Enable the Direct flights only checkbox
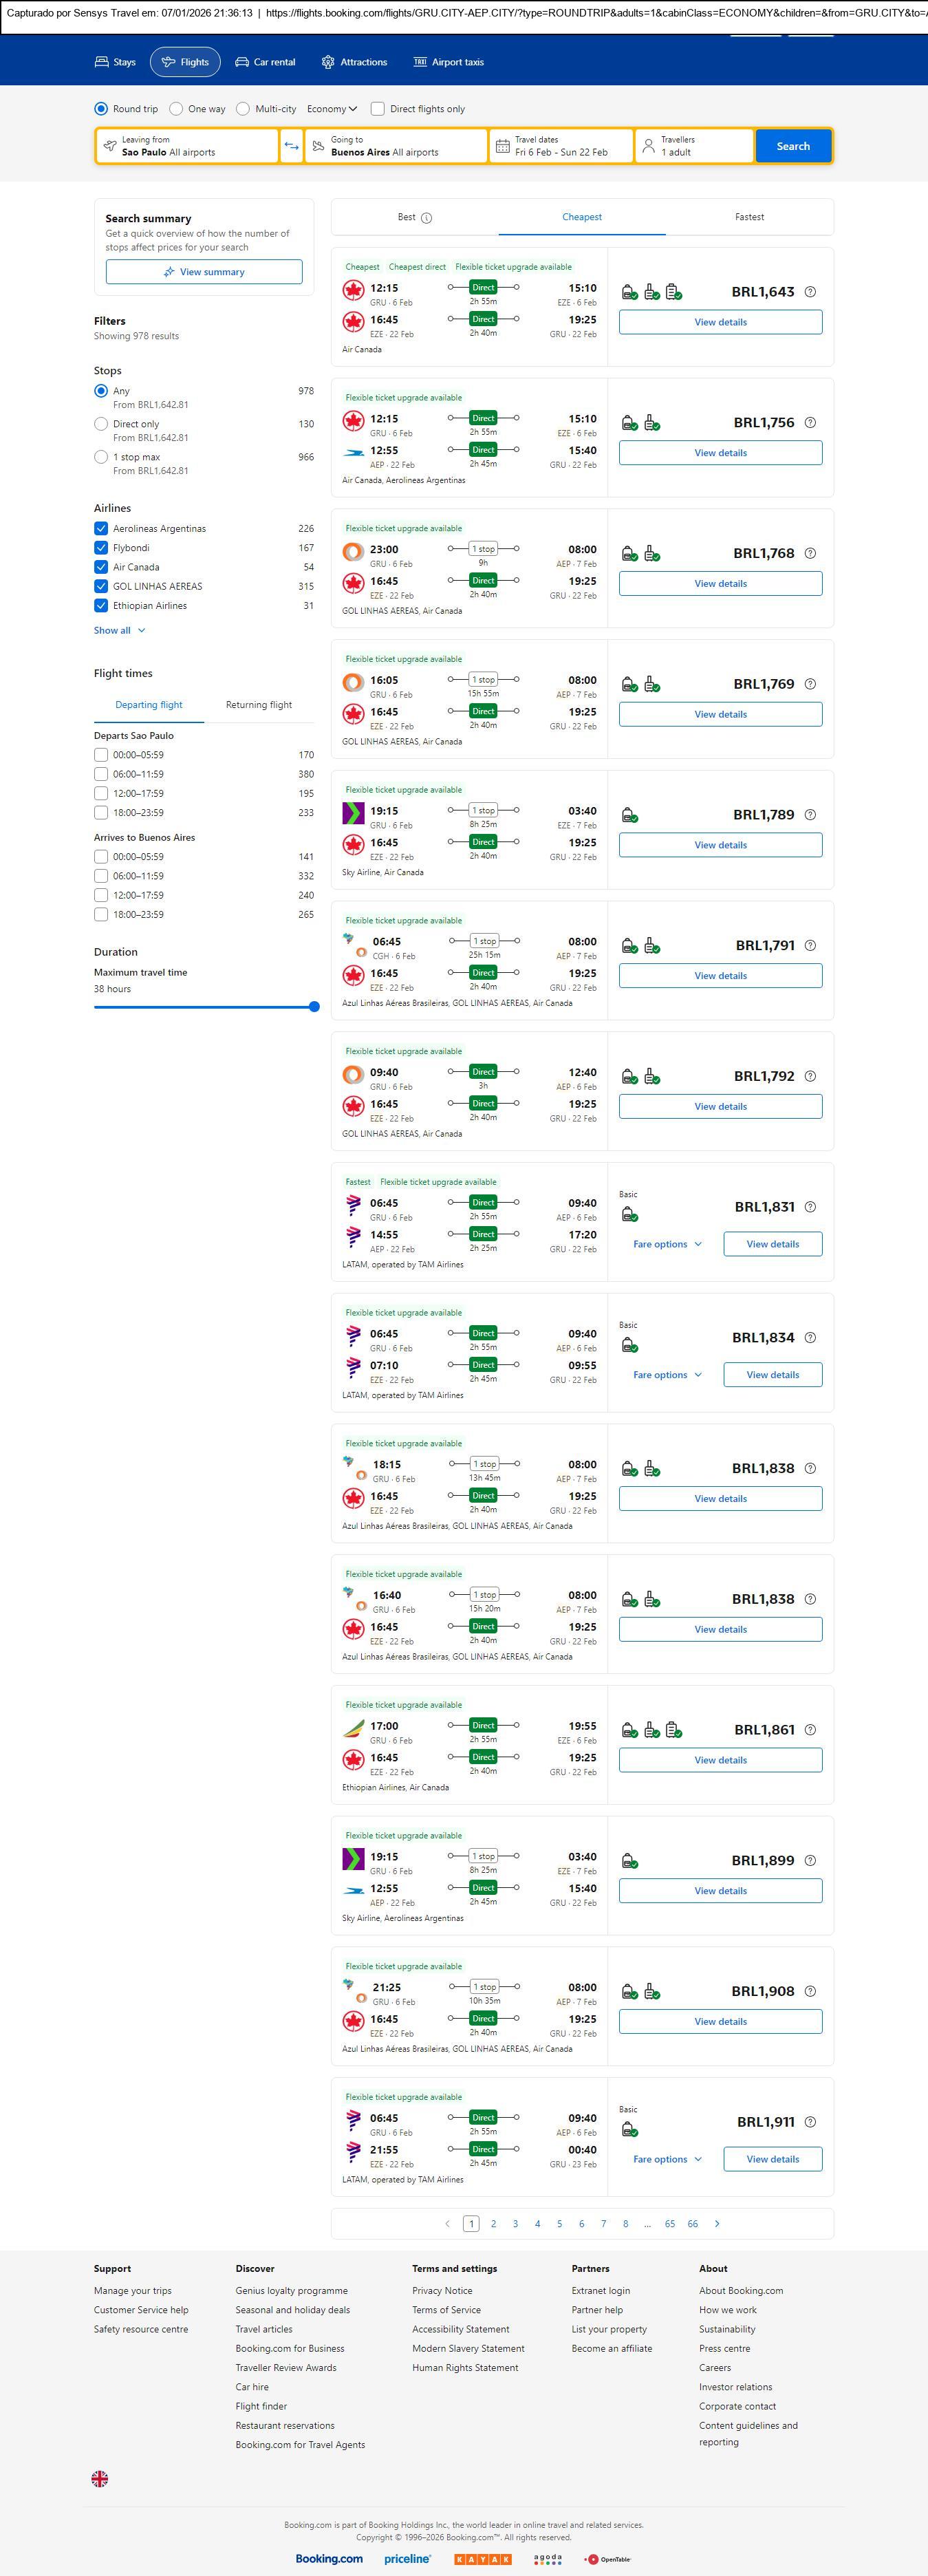 (x=378, y=109)
